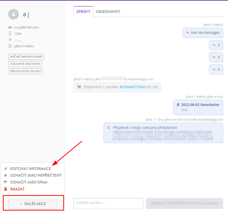228x213 pixels.
Task: Toggle the Další akce dropdown button
Action: [33, 204]
